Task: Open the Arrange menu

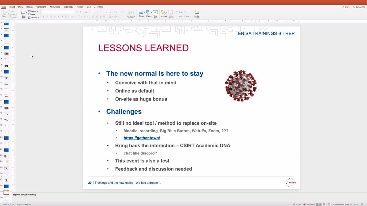Action: tap(164, 14)
